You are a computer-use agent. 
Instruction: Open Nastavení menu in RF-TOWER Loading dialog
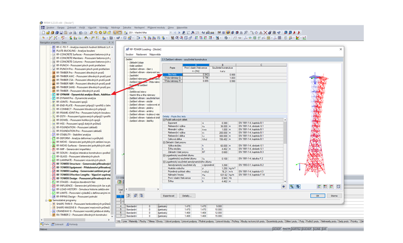tap(142, 55)
